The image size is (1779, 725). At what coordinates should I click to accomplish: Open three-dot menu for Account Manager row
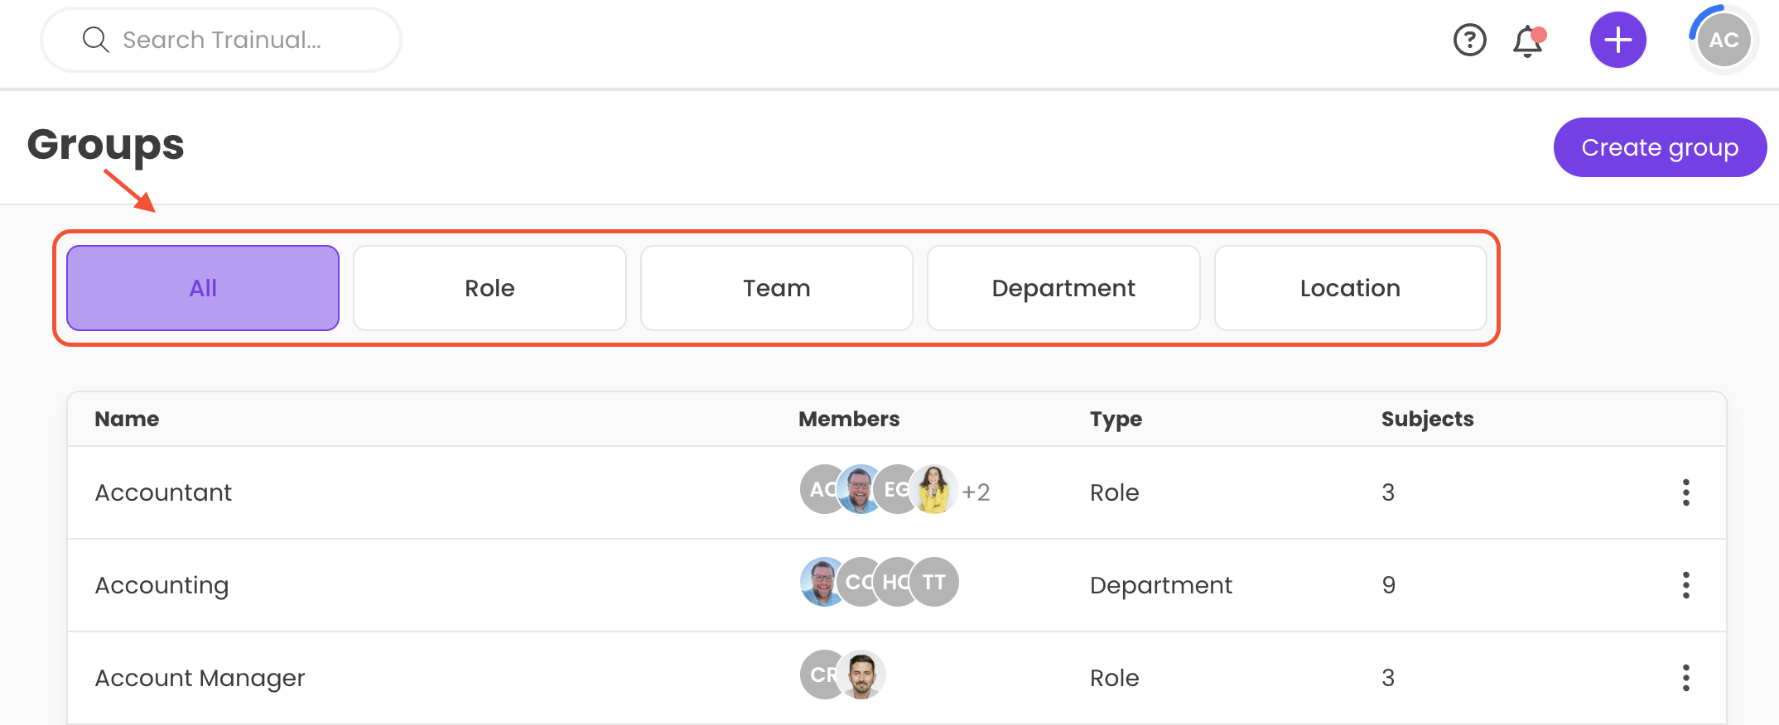[1685, 678]
